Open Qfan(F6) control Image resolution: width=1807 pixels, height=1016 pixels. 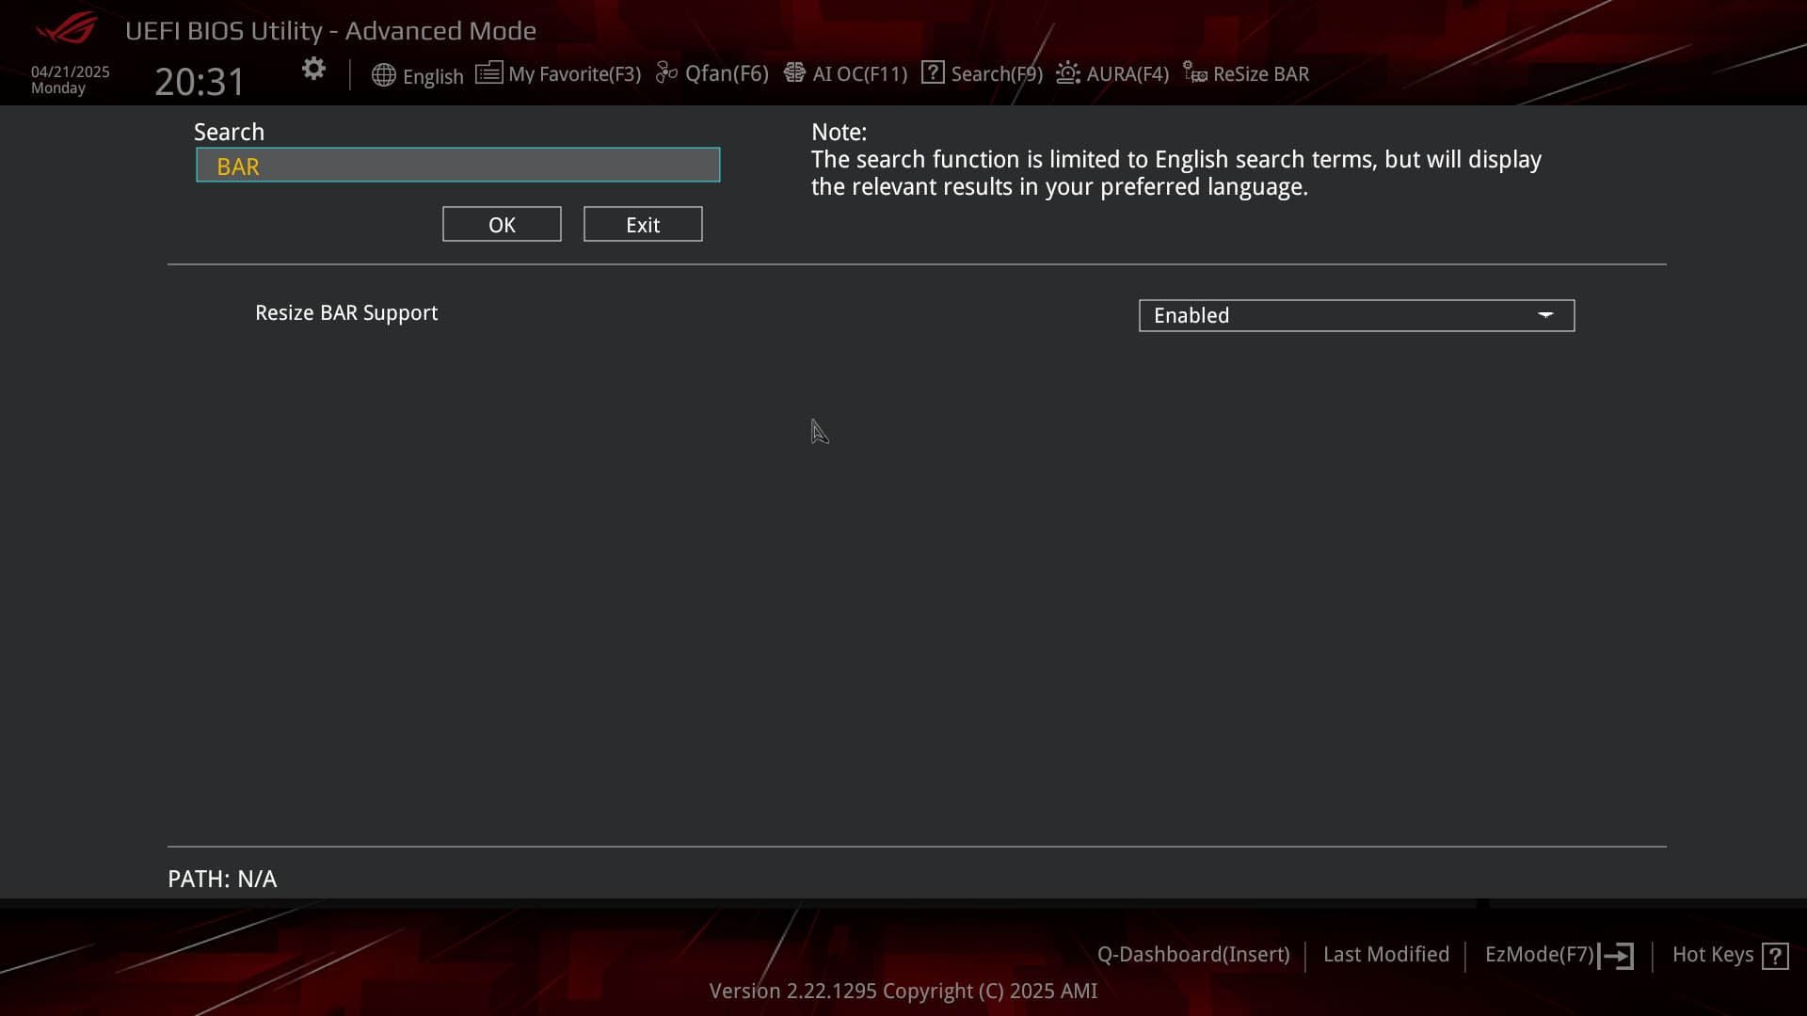[727, 74]
